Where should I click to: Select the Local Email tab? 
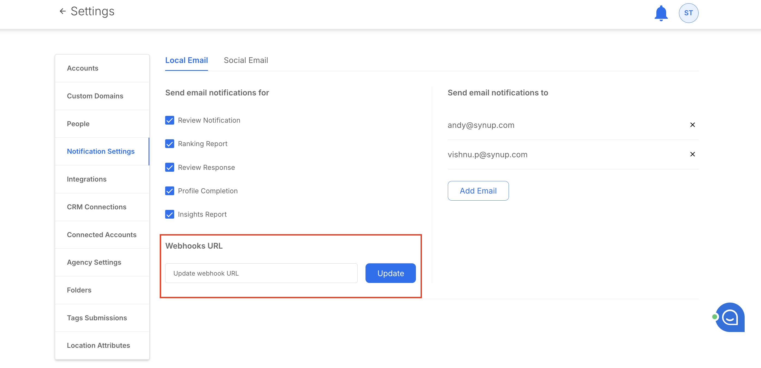[186, 60]
